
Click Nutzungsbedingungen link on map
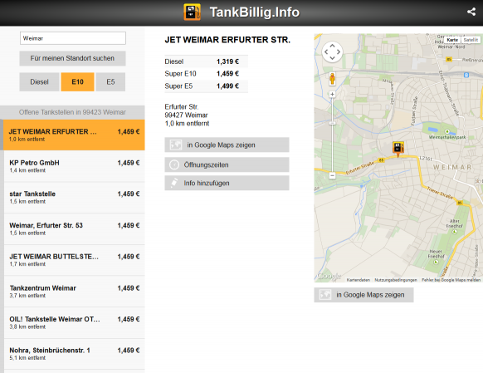pos(396,280)
